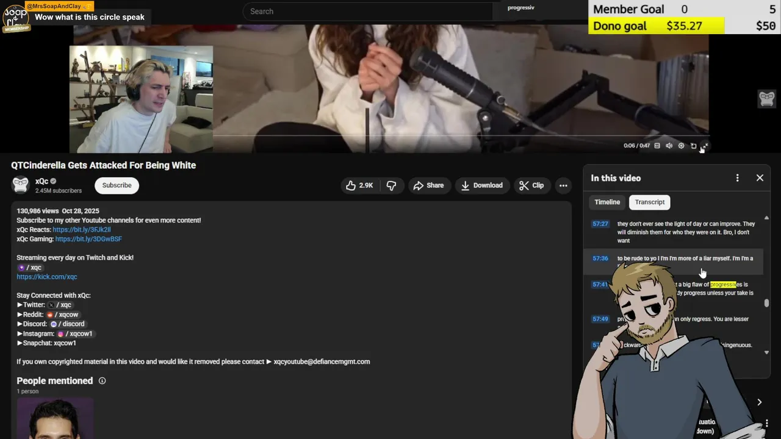Viewport: 781px width, 439px height.
Task: Click the video progress bar
Action: (x=461, y=136)
